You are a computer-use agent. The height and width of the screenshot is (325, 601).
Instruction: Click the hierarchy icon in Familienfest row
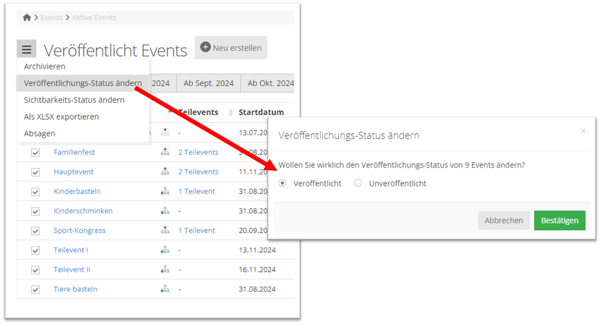pyautogui.click(x=165, y=152)
